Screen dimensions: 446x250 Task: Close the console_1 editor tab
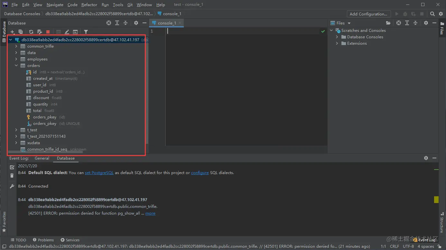(x=180, y=23)
